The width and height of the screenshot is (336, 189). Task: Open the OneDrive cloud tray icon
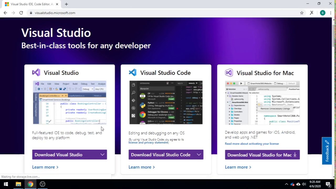pyautogui.click(x=298, y=184)
